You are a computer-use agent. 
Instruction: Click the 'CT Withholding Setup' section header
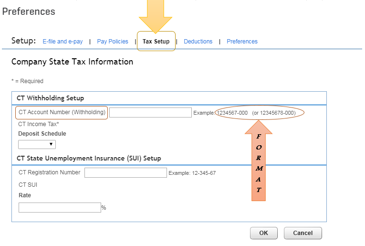[x=50, y=98]
